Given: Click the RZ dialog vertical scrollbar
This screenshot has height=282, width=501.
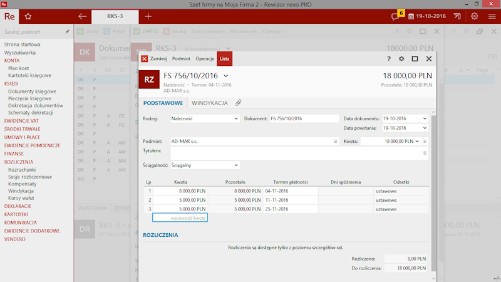Looking at the screenshot, I should [x=433, y=193].
